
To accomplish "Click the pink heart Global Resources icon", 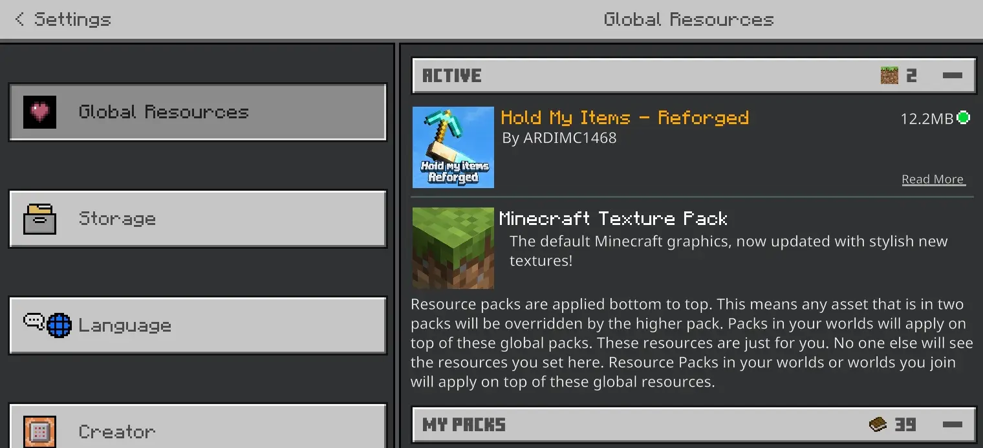I will [x=39, y=112].
